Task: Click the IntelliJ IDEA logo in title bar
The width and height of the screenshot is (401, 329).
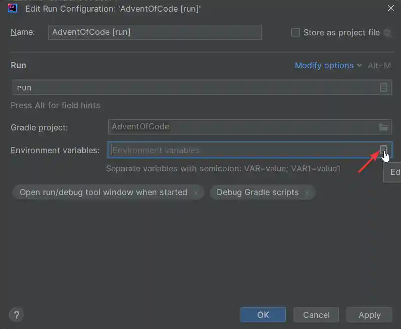Action: tap(13, 8)
